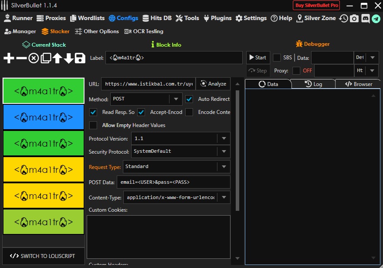
Task: Move the block down with down arrow
Action: pyautogui.click(x=68, y=58)
